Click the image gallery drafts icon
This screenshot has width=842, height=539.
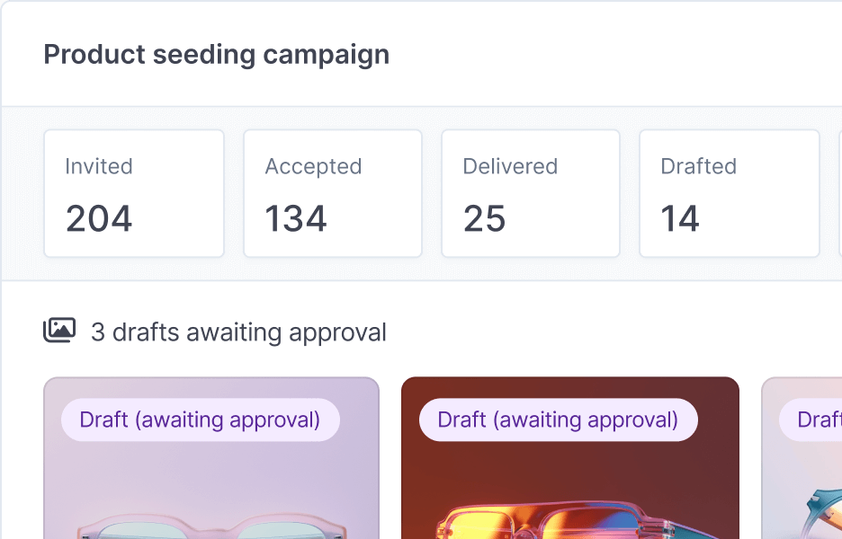coord(59,331)
